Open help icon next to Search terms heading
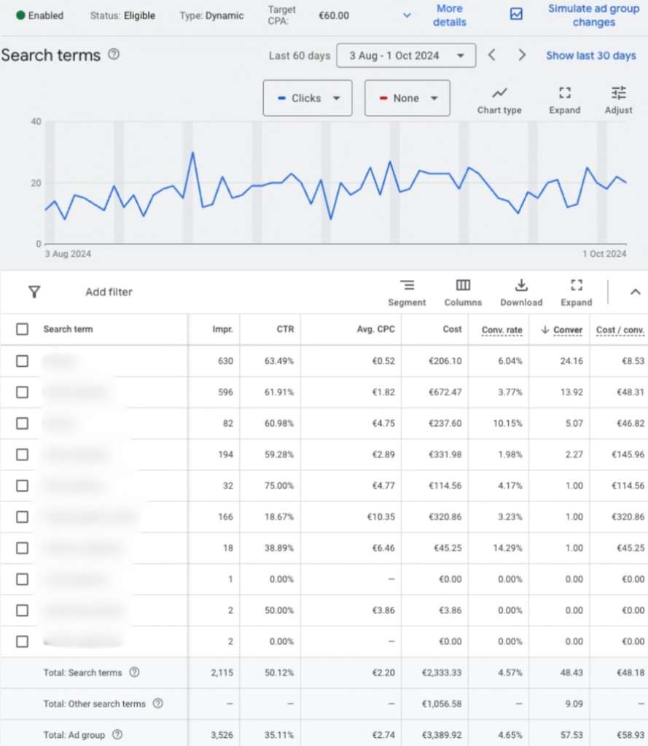 point(114,55)
